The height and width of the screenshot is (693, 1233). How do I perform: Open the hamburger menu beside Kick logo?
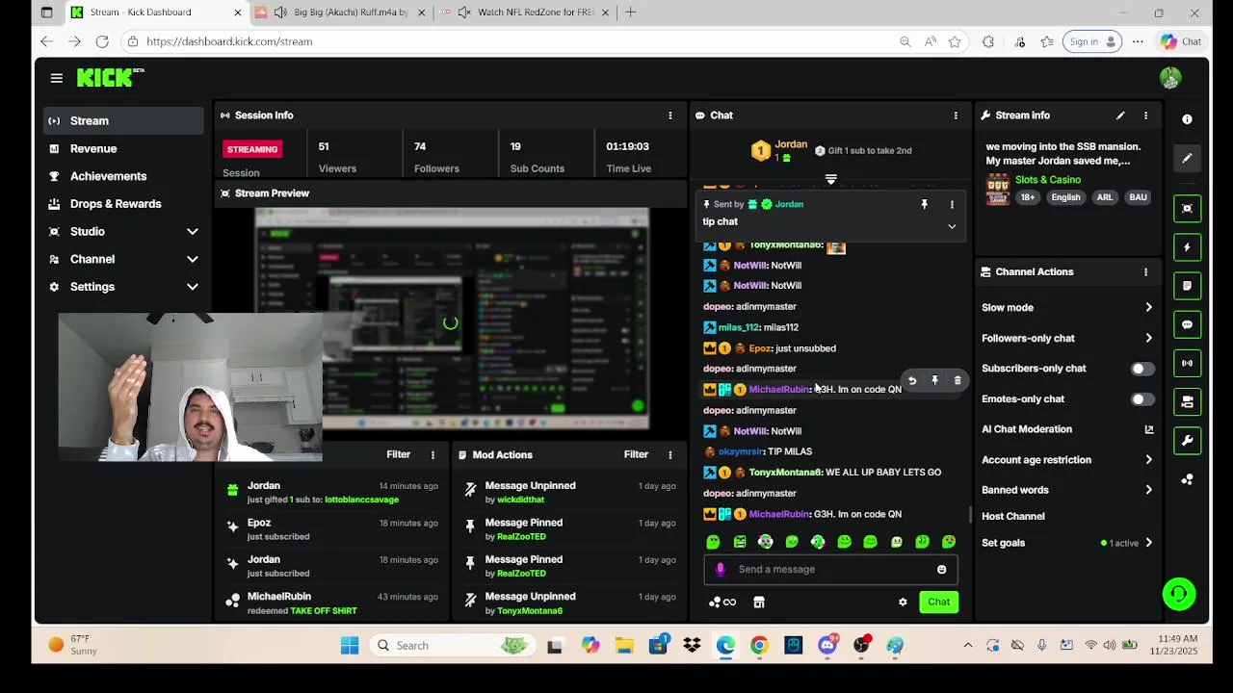point(57,78)
